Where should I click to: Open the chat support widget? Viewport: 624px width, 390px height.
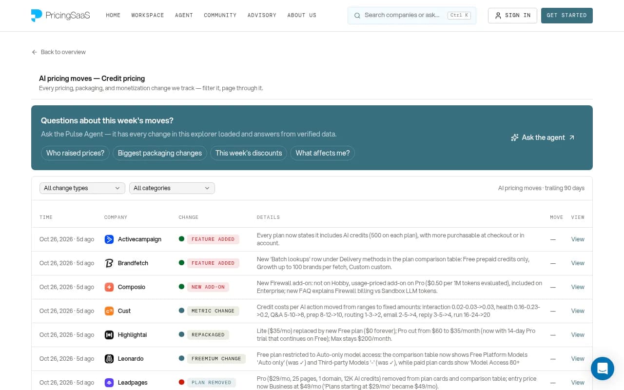pyautogui.click(x=603, y=369)
